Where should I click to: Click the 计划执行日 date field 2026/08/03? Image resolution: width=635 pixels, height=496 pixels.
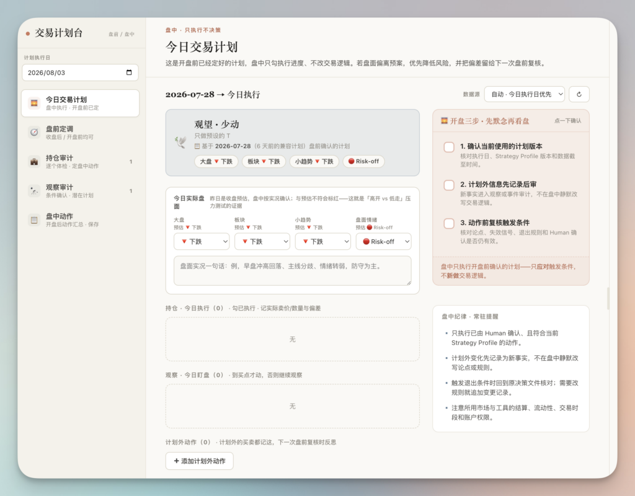point(80,73)
